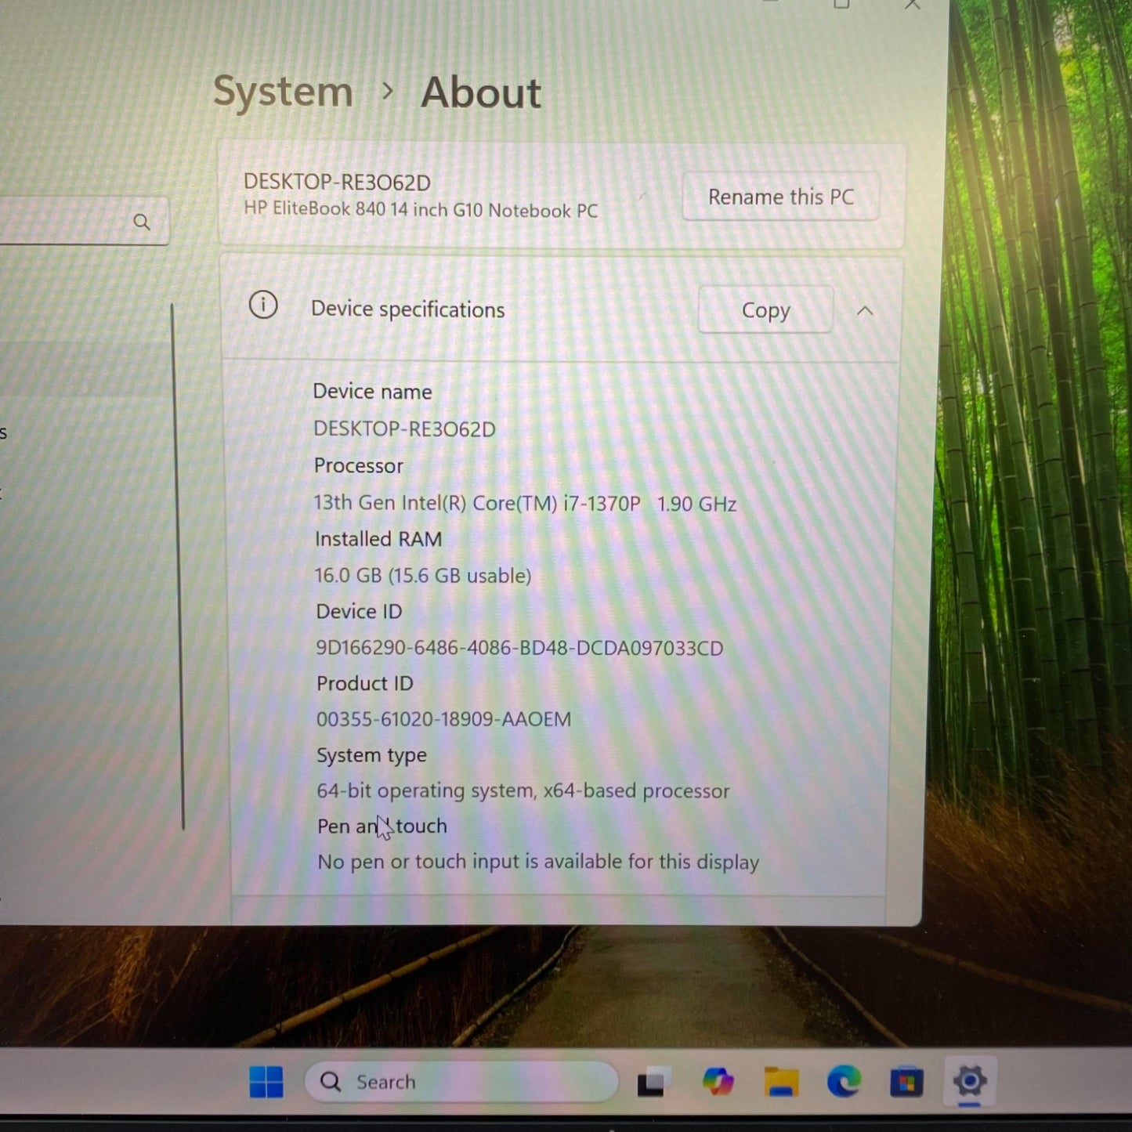This screenshot has width=1132, height=1132.
Task: Collapse the Device specifications section chevron
Action: [x=865, y=311]
